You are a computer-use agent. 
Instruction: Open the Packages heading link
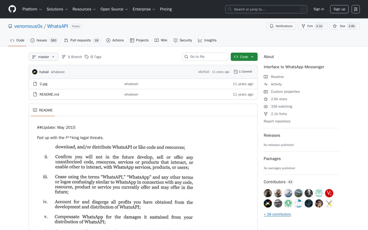point(272,159)
